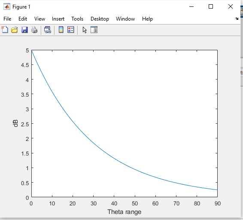Click the New Figure toolbar icon
The image size is (243, 220).
point(5,30)
